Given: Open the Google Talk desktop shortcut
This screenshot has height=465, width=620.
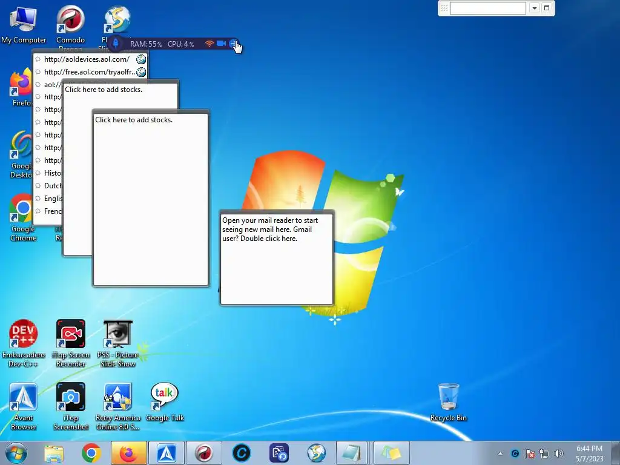Looking at the screenshot, I should pos(165,402).
